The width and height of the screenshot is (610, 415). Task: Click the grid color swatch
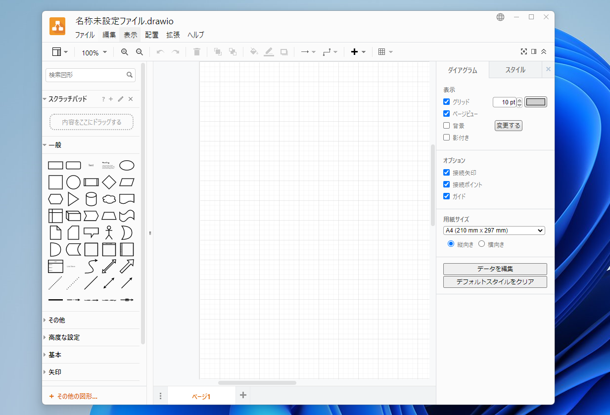(x=536, y=102)
